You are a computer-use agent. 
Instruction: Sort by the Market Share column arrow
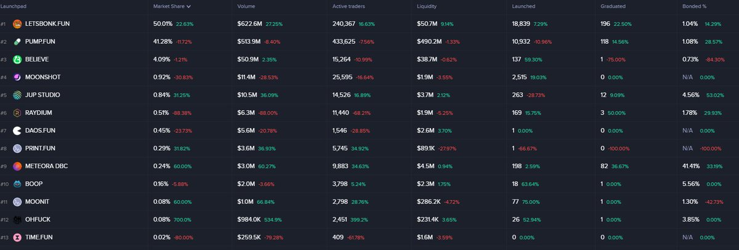tap(188, 7)
